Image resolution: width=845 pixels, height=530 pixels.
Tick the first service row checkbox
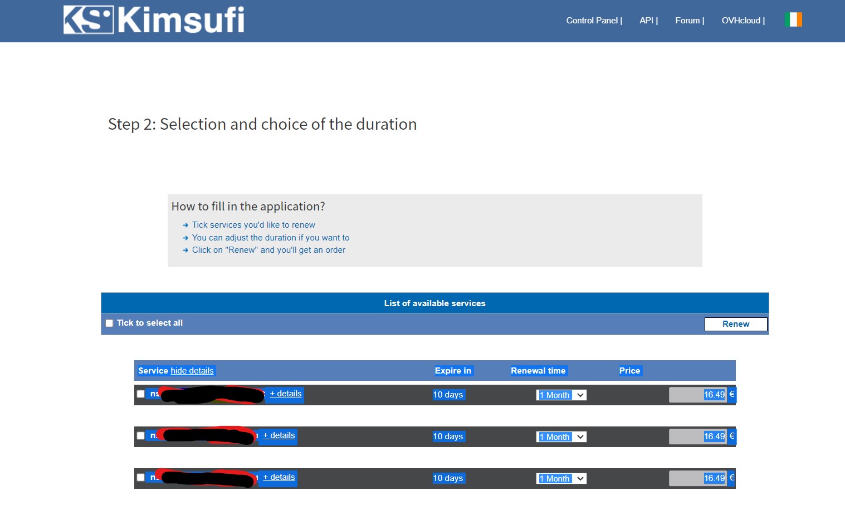click(x=141, y=394)
